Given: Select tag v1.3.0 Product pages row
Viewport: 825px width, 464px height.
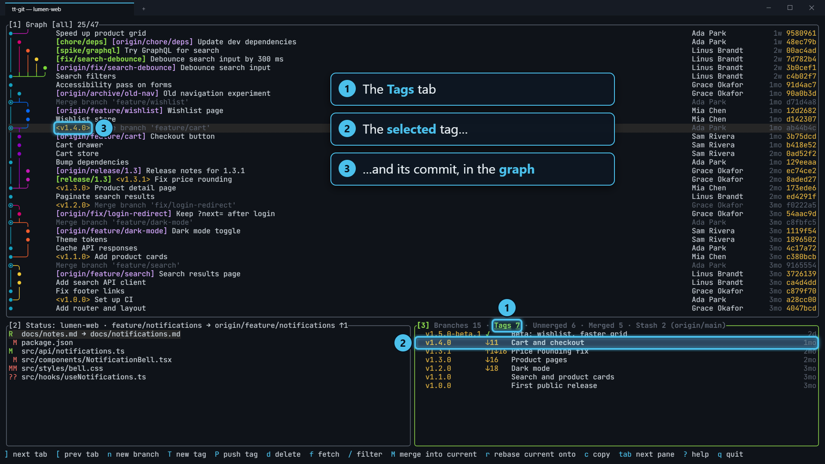Looking at the screenshot, I should (x=617, y=360).
